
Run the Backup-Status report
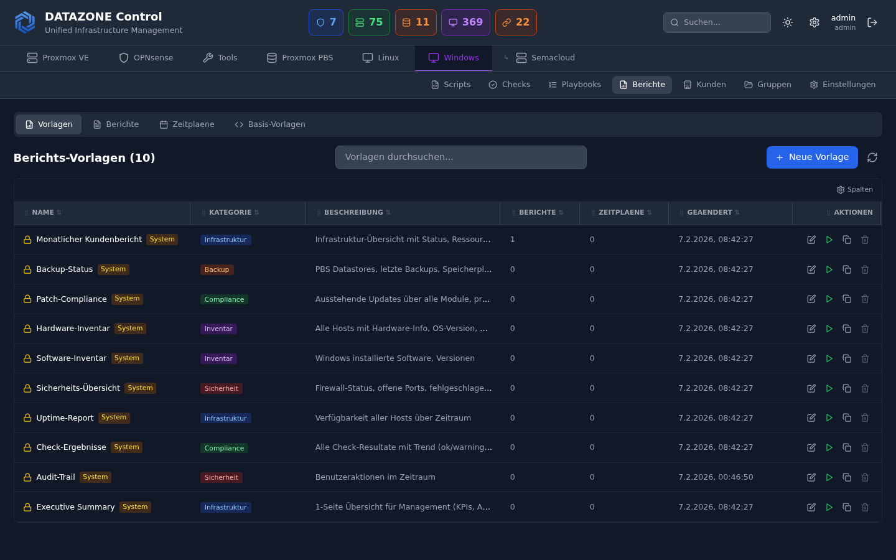point(829,269)
